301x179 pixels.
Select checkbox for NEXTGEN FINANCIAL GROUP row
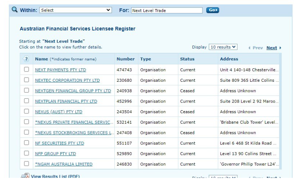point(26,90)
